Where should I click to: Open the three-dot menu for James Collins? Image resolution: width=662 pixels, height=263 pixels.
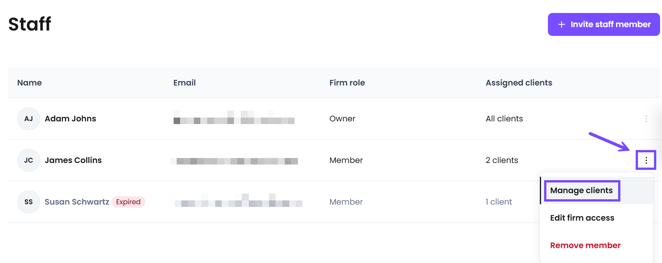[646, 160]
